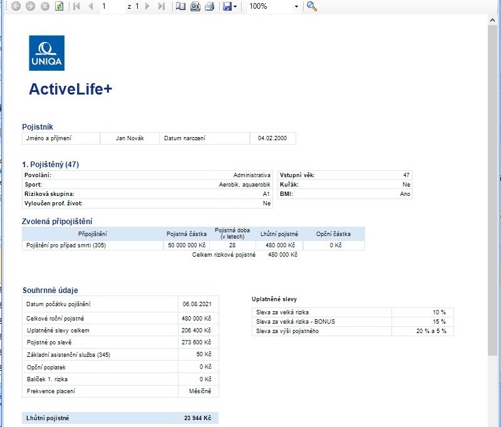Click the 'Uplatněné slevy' heading
Image resolution: width=501 pixels, height=427 pixels.
tap(274, 299)
